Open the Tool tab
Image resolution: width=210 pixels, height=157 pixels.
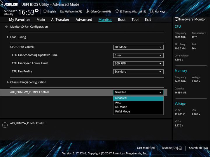[135, 20]
